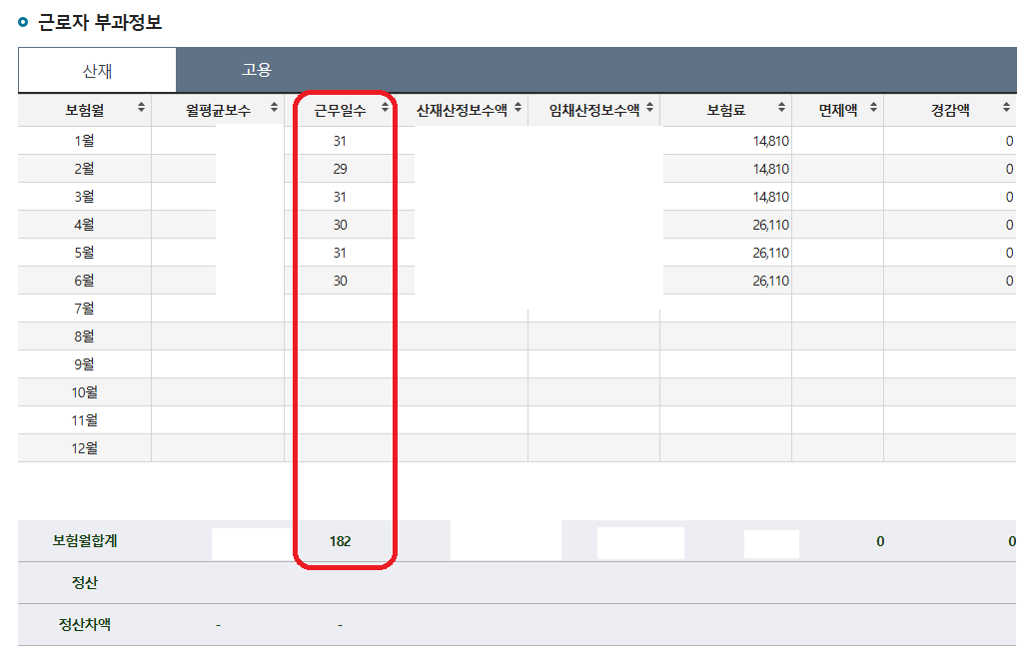The height and width of the screenshot is (665, 1034).
Task: Switch to the 고용 tab
Action: click(257, 69)
